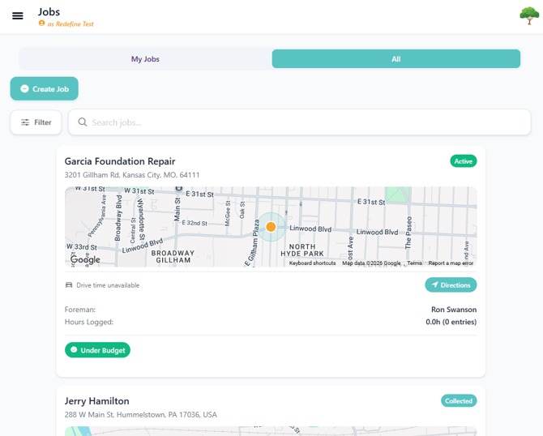This screenshot has height=436, width=543.
Task: Open the map Terms link
Action: click(x=414, y=263)
